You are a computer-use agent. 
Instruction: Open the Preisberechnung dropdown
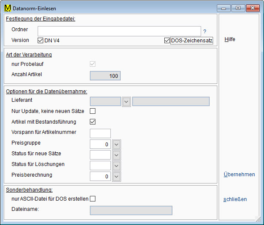click(x=117, y=176)
